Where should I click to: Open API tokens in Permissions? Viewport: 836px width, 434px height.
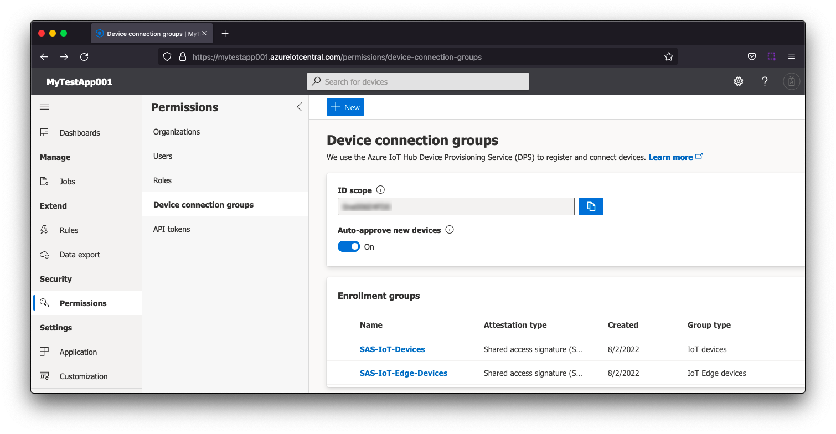pyautogui.click(x=172, y=229)
